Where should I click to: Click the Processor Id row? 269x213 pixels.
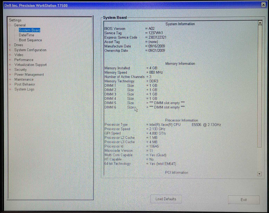click(131, 146)
